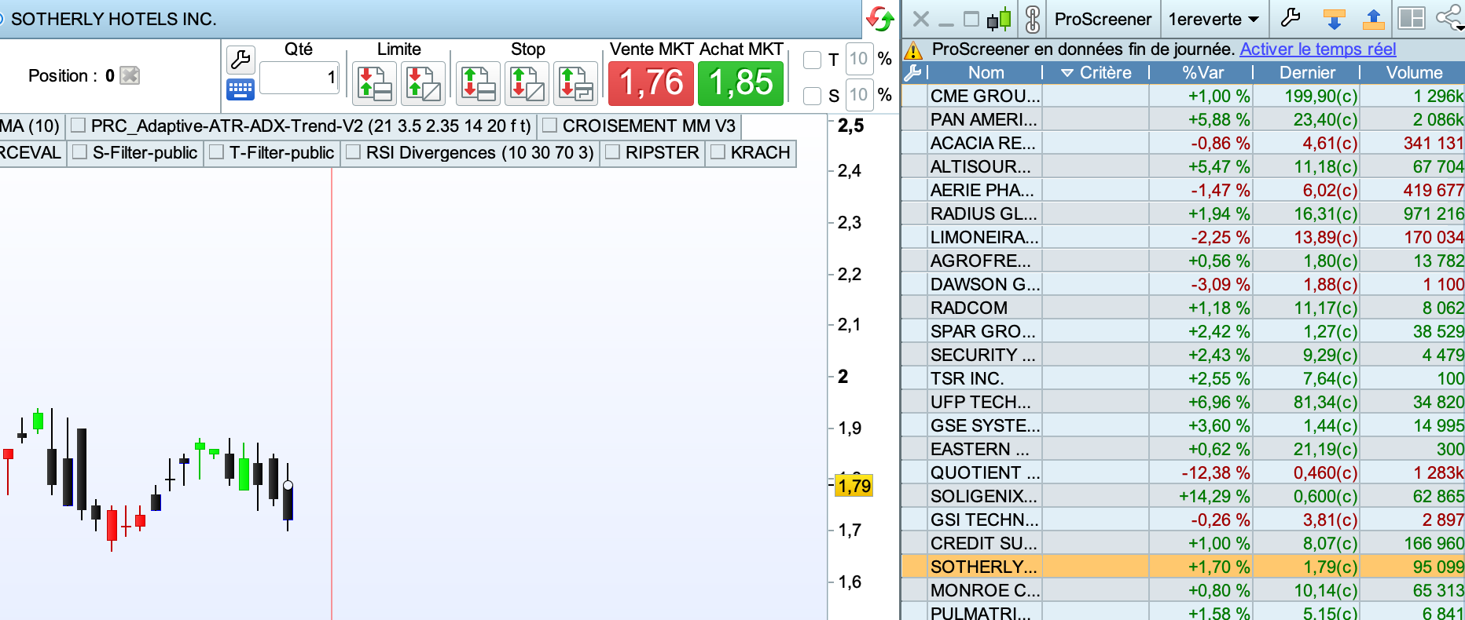Enable the RIPSTER indicator checkbox

click(x=612, y=152)
